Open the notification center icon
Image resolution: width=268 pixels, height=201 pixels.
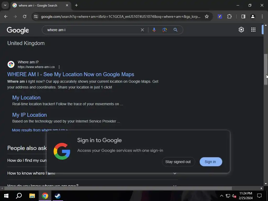pyautogui.click(x=259, y=196)
